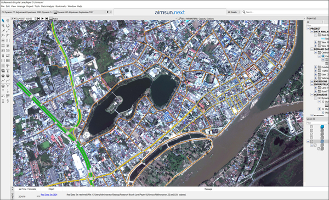Screen dimensions: 329x200
Task: Toggle the fourth layer checkbox
Action: (311, 137)
